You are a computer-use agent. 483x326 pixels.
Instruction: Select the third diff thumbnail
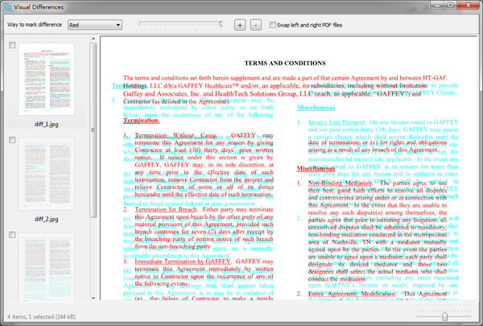point(46,267)
